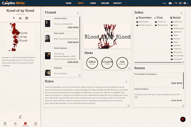191x127 pixels.
Task: Open the Magic folder in Index
Action: click(x=175, y=42)
